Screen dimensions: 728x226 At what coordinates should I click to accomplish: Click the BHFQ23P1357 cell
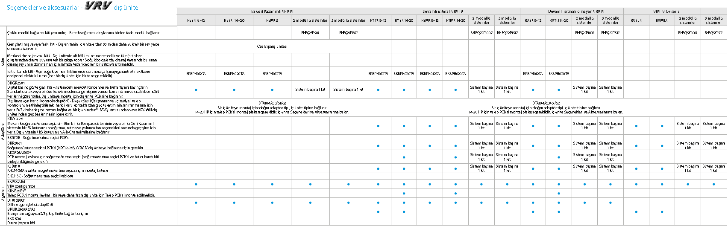point(348,32)
